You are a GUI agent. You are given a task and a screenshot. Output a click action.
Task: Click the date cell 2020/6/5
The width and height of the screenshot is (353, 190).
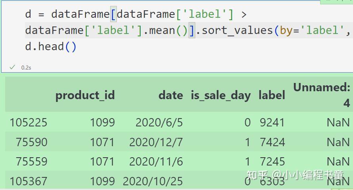pos(159,122)
